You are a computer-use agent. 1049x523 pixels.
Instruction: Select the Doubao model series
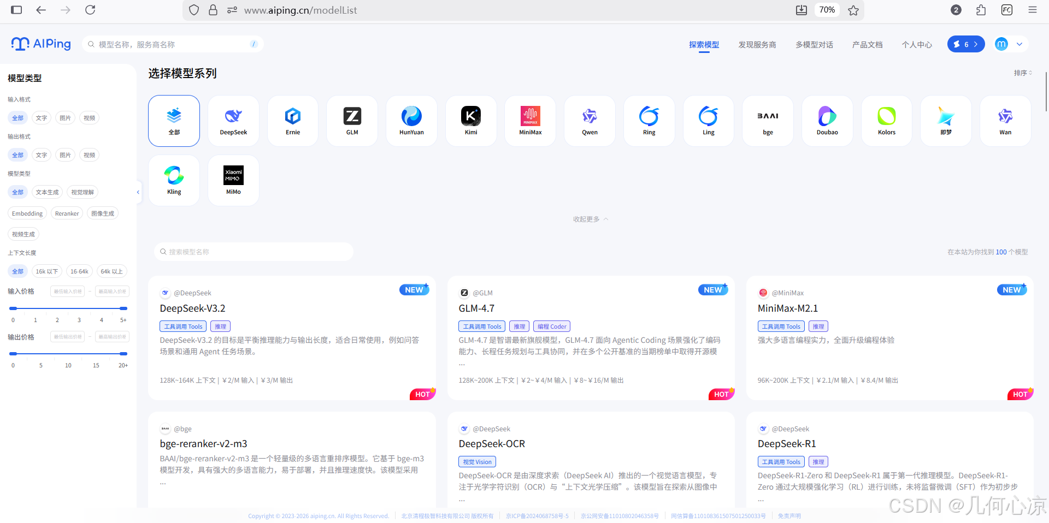click(x=827, y=121)
